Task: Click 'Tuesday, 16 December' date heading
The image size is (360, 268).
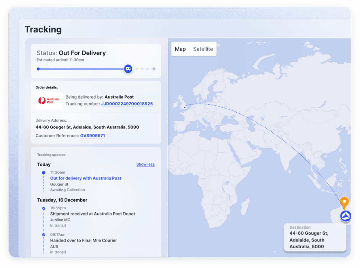Action: [62, 200]
